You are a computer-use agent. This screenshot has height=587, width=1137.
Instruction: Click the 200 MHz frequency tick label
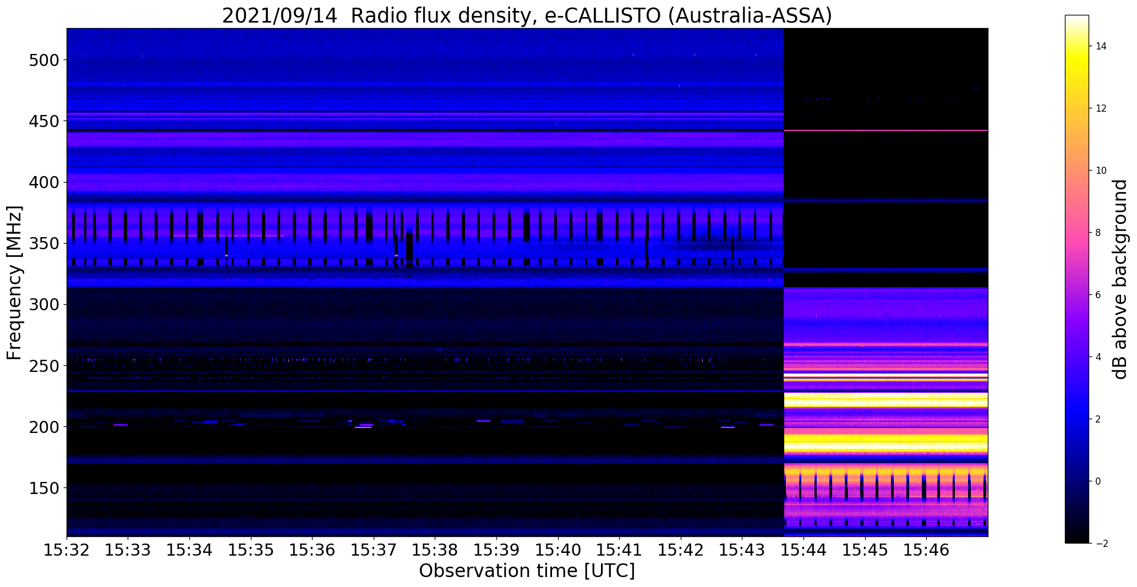tap(45, 427)
